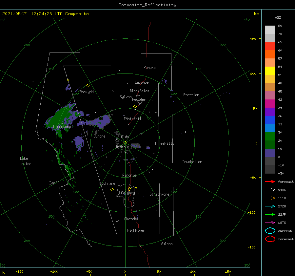Click the Okotoks label
The image size is (295, 276).
click(x=131, y=219)
